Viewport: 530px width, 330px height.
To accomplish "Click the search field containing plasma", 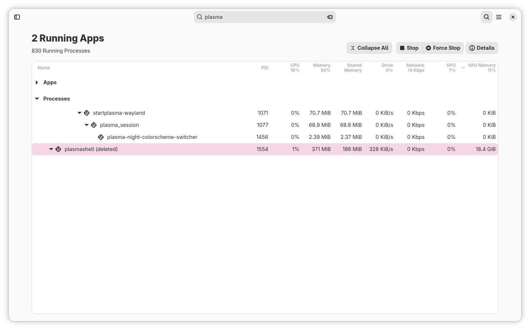I will pyautogui.click(x=265, y=17).
